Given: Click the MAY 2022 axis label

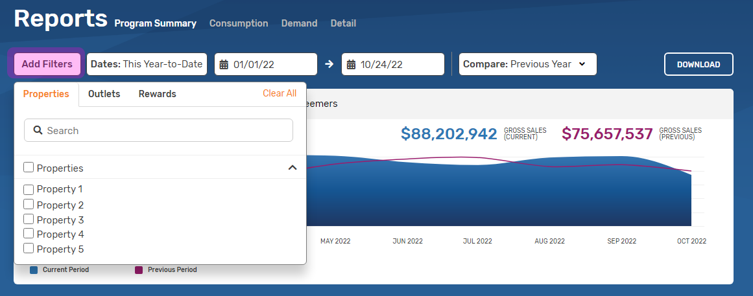Looking at the screenshot, I should click(335, 242).
